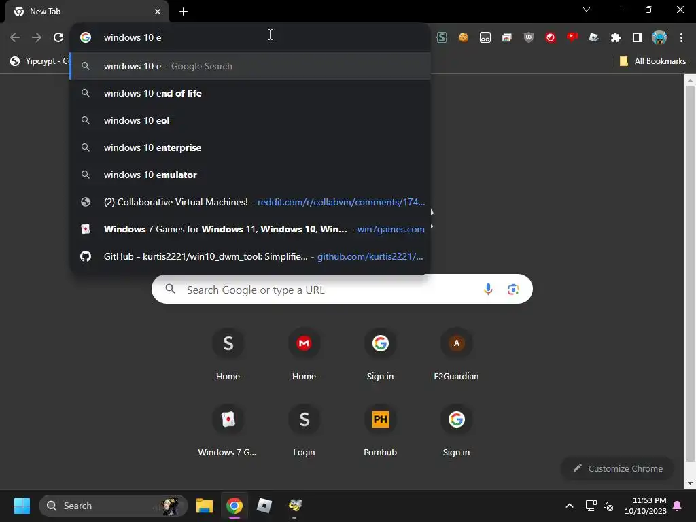This screenshot has width=696, height=522.
Task: Open the tab search dropdown arrow
Action: (587, 10)
